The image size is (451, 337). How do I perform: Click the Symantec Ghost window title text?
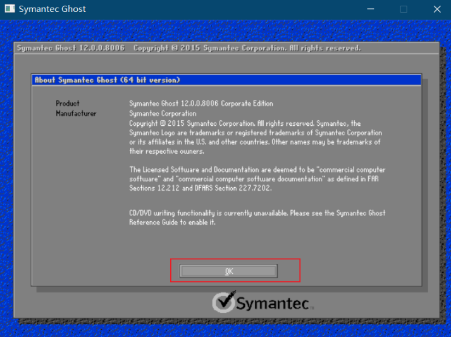52,9
